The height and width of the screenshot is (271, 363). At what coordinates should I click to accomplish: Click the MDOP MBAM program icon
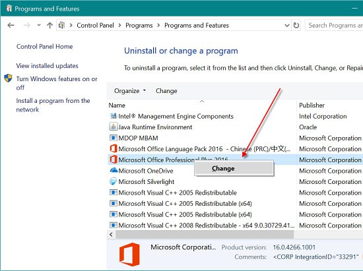click(x=114, y=138)
